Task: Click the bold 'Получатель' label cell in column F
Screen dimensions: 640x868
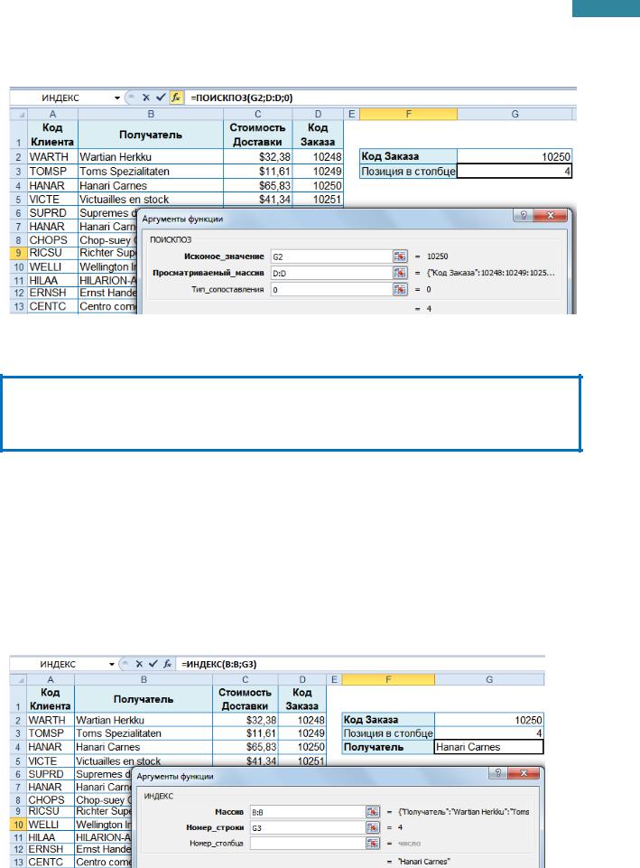Action: coord(388,747)
